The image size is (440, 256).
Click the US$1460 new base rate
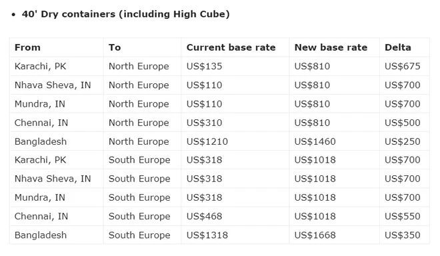click(x=315, y=141)
